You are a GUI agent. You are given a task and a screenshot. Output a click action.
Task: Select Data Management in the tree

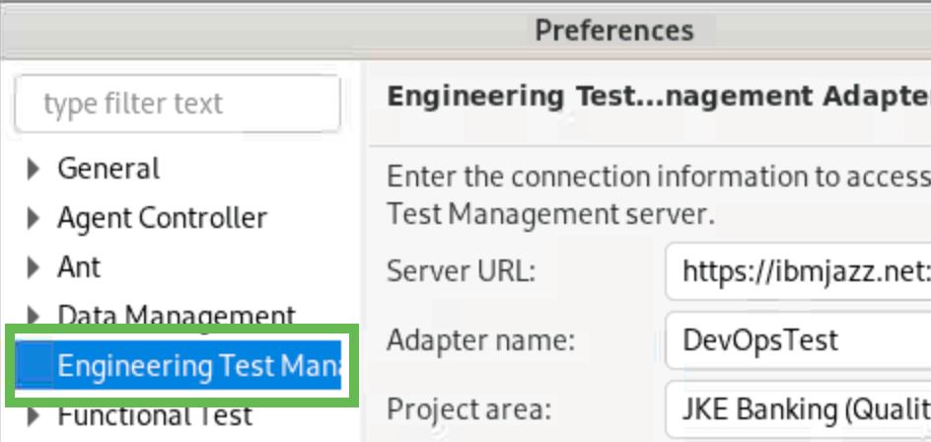176,317
